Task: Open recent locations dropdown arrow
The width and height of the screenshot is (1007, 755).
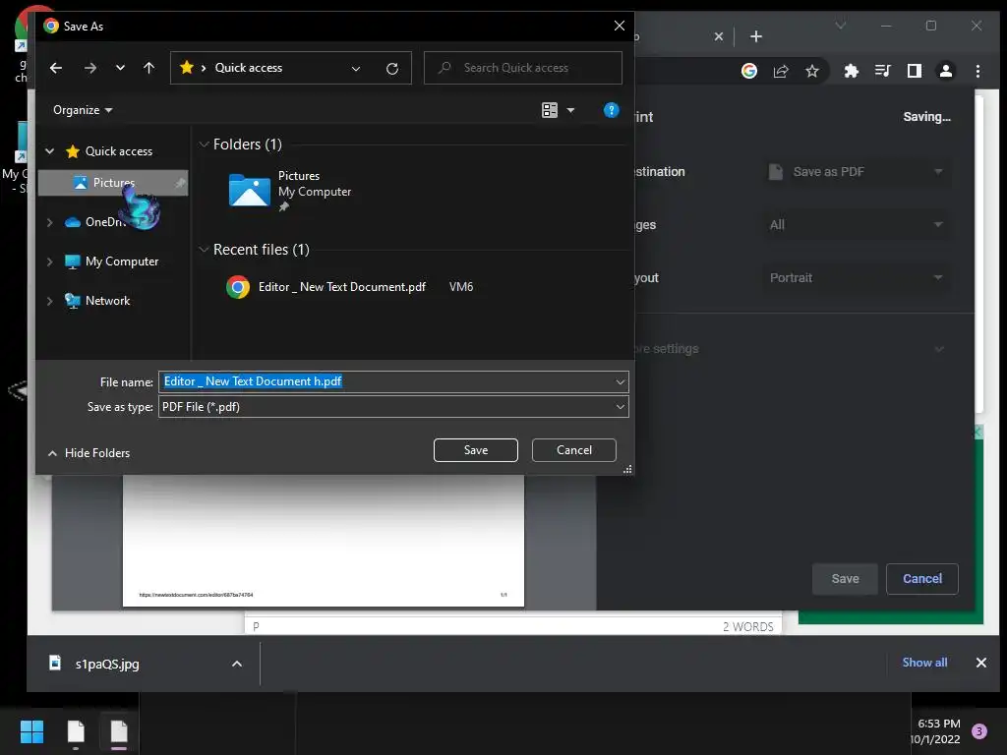Action: 120,68
